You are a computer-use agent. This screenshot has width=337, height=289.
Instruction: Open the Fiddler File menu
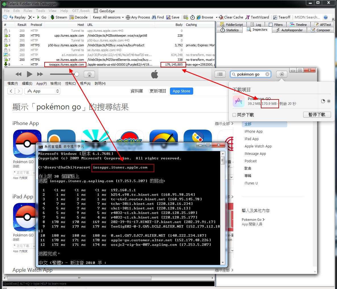pyautogui.click(x=7, y=11)
